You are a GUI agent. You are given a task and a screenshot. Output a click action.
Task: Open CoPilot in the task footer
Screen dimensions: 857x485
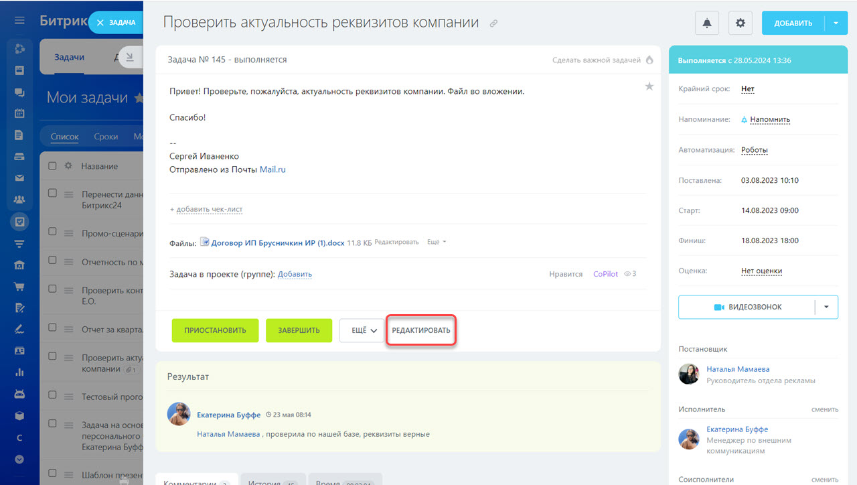[606, 274]
